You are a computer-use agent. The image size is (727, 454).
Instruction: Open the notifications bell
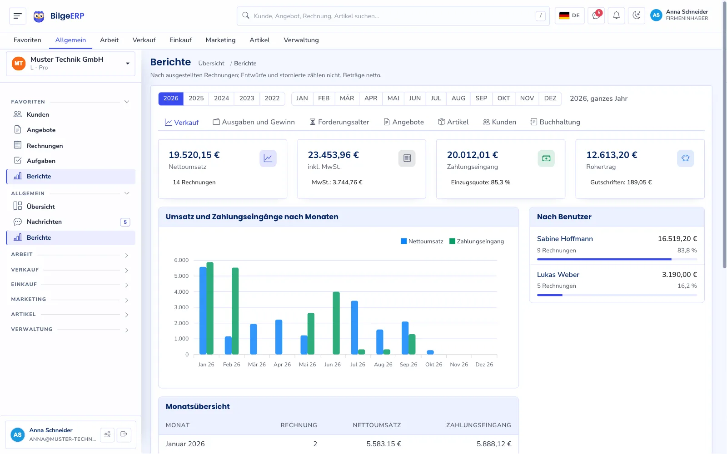coord(616,16)
